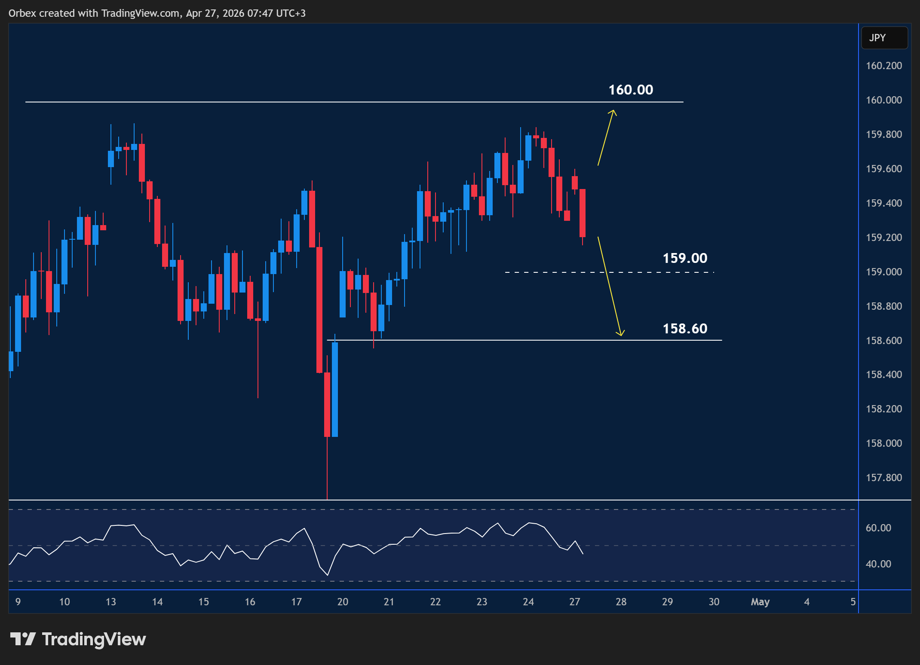The width and height of the screenshot is (920, 665).
Task: Click the 60.00 RSI level label
Action: click(x=878, y=528)
